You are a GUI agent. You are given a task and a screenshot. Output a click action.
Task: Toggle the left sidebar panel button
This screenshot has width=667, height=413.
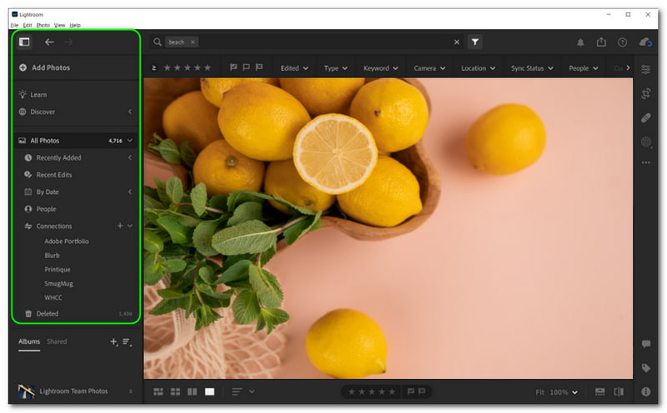click(24, 42)
